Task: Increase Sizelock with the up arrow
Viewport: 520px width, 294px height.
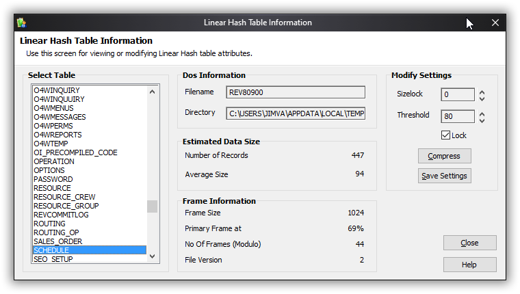Action: pos(482,92)
